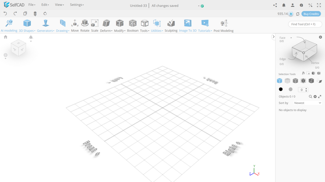
Task: Select the Move tool
Action: [75, 26]
